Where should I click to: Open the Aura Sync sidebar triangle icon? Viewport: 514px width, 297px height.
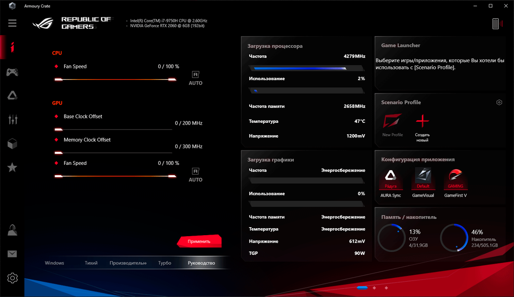coord(12,96)
